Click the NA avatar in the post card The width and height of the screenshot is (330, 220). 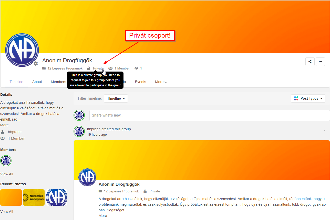87,177
